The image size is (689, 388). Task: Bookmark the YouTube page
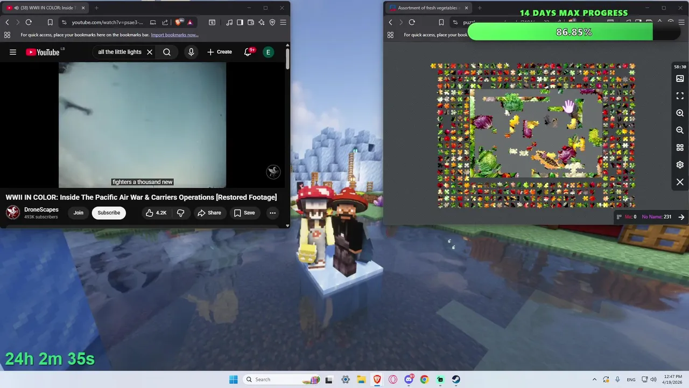(50, 22)
